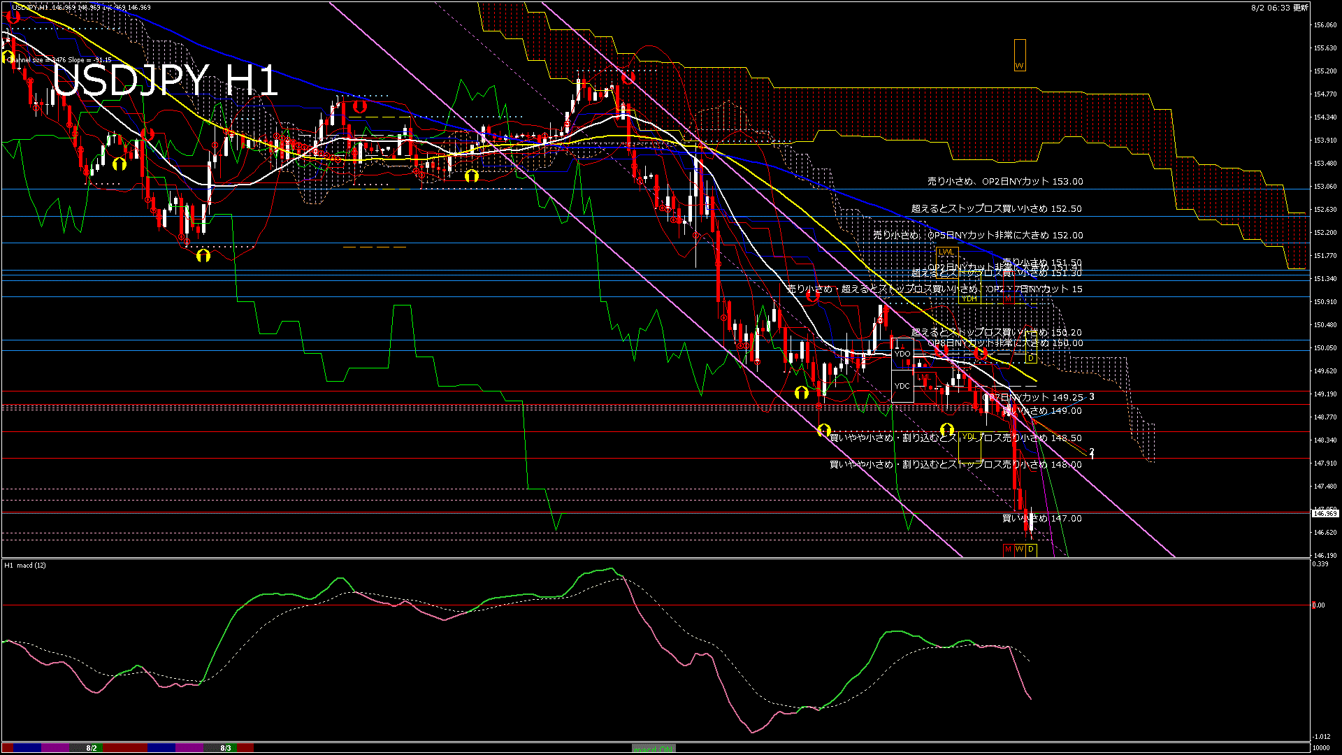1342x755 pixels.
Task: Click the 156.060 price scale value
Action: 1325,25
